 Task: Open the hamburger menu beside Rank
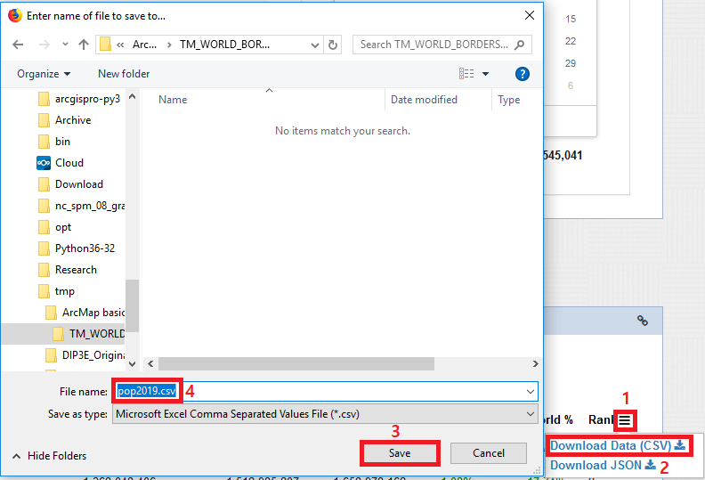point(626,419)
